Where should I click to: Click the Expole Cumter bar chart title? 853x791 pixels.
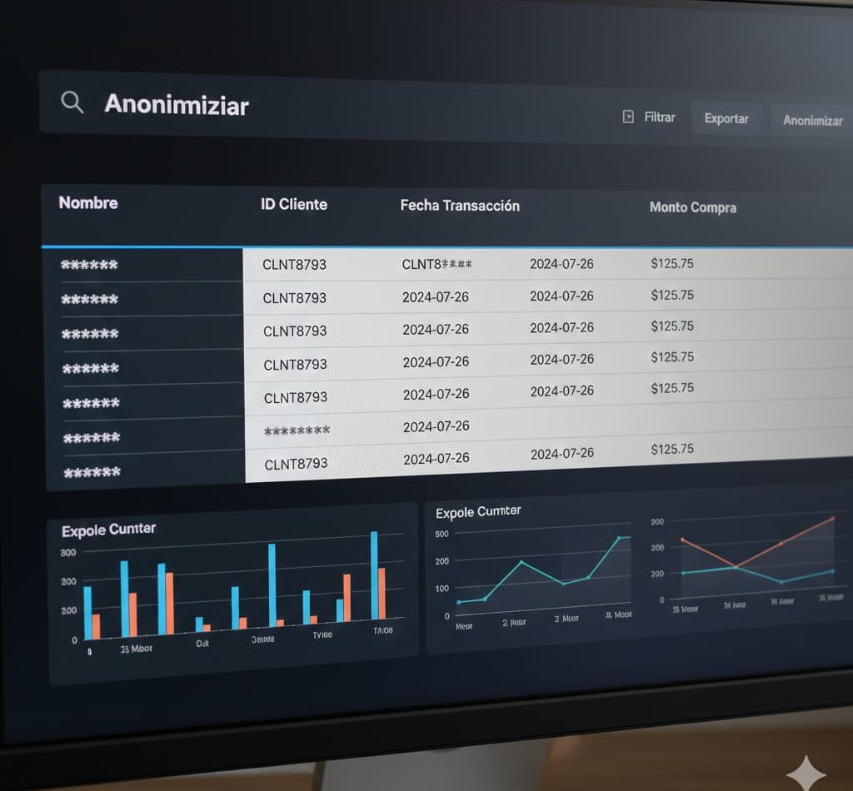click(x=107, y=530)
